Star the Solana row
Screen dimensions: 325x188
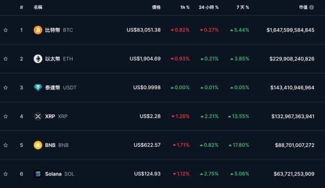click(5, 174)
